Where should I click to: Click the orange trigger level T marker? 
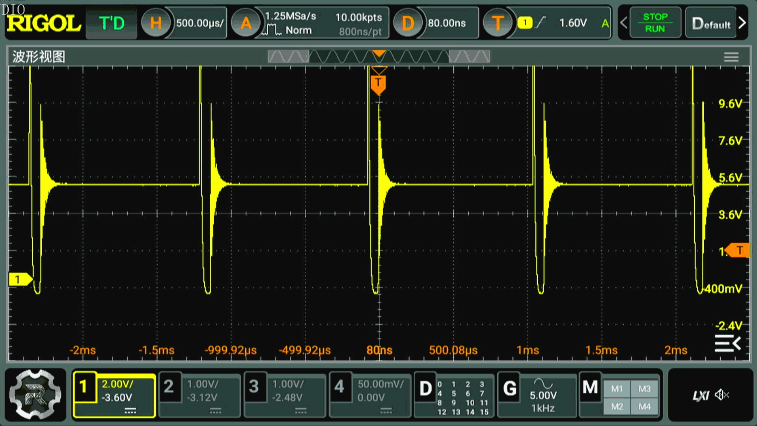click(x=739, y=250)
